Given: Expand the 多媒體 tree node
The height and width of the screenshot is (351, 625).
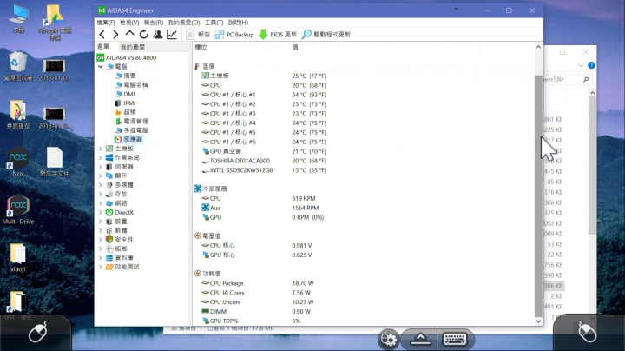Looking at the screenshot, I should tap(101, 185).
